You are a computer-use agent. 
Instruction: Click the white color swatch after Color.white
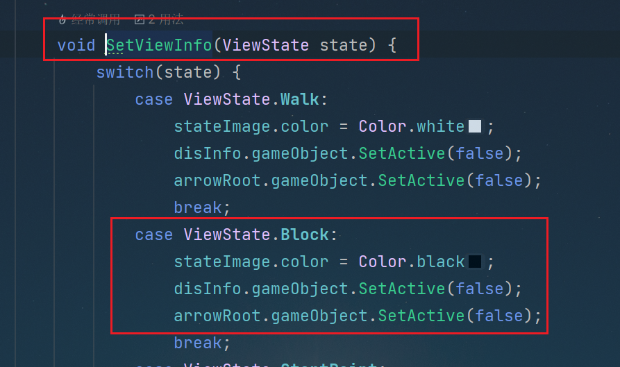pos(474,126)
